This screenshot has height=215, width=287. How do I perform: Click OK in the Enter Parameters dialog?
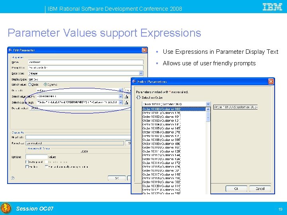click(236, 188)
